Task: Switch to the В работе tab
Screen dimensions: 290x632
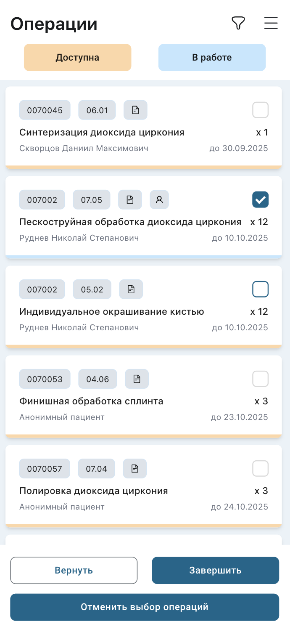Action: 212,58
